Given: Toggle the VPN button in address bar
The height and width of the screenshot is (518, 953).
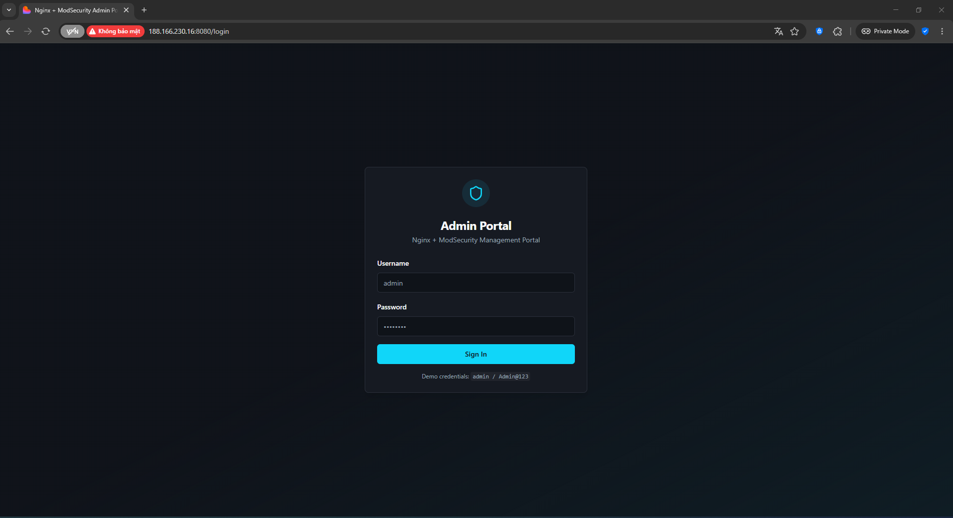Looking at the screenshot, I should (x=73, y=31).
